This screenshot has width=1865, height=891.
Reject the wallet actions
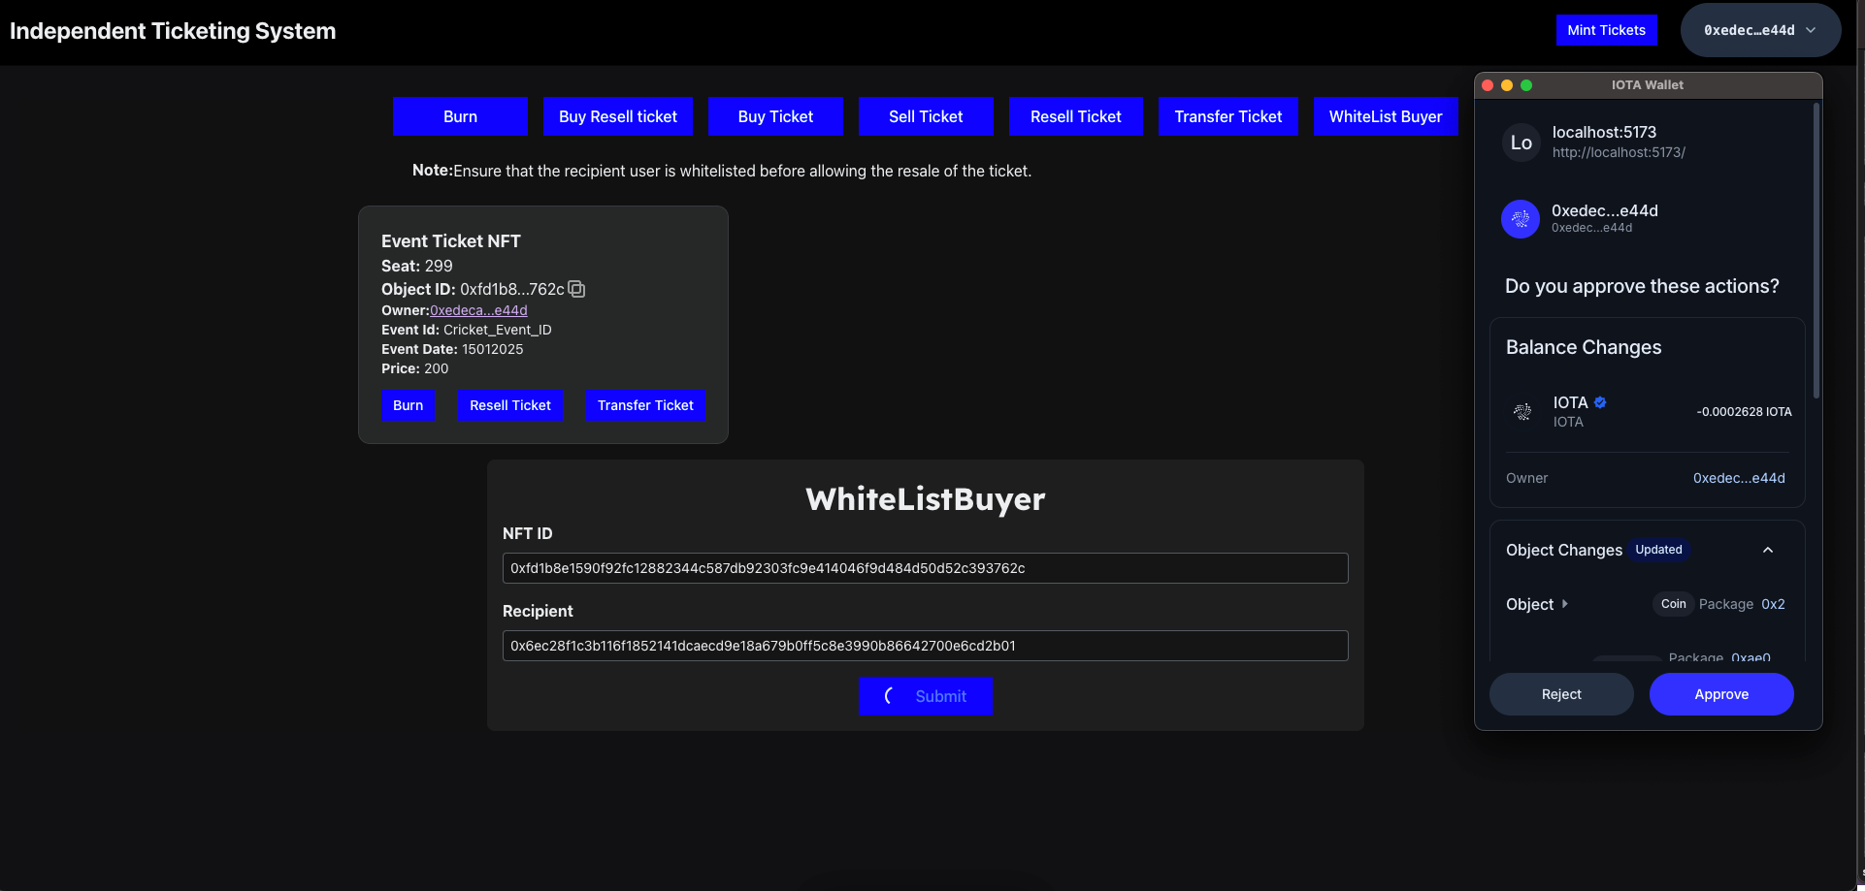point(1561,694)
